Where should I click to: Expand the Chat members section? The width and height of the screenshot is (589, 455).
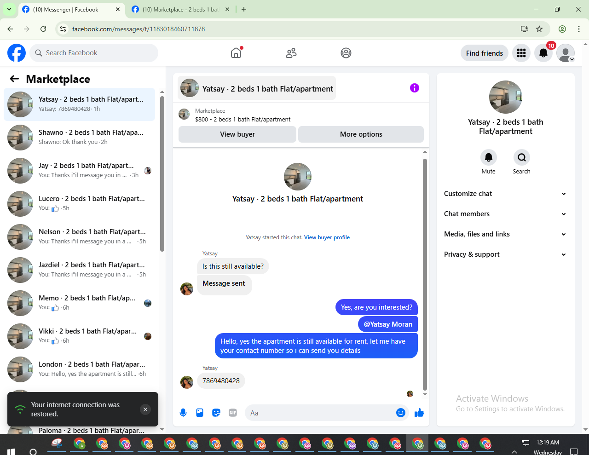(505, 214)
